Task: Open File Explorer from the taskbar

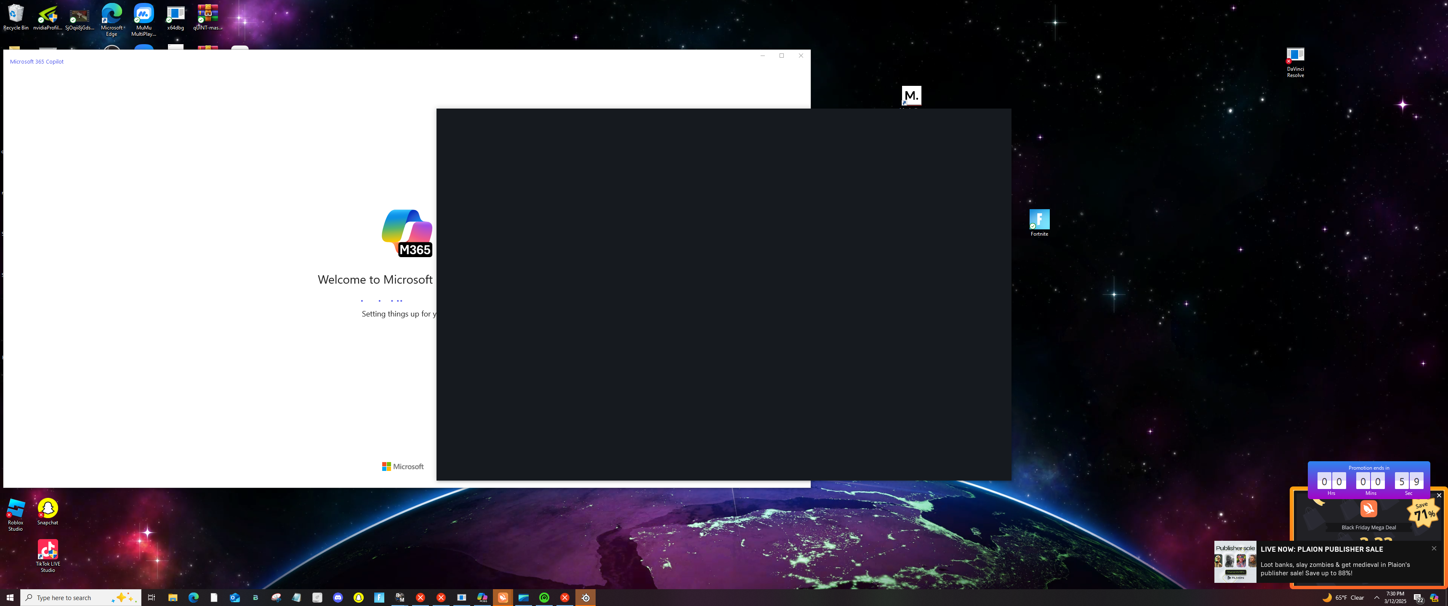Action: [173, 598]
